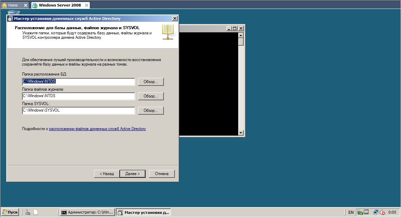The image size is (401, 218).
Task: Click the network tray icon
Action: click(x=376, y=212)
